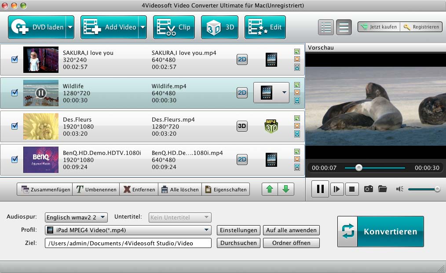Open the Audiospur dropdown
Viewport: 446px width, 273px height.
[x=76, y=217]
